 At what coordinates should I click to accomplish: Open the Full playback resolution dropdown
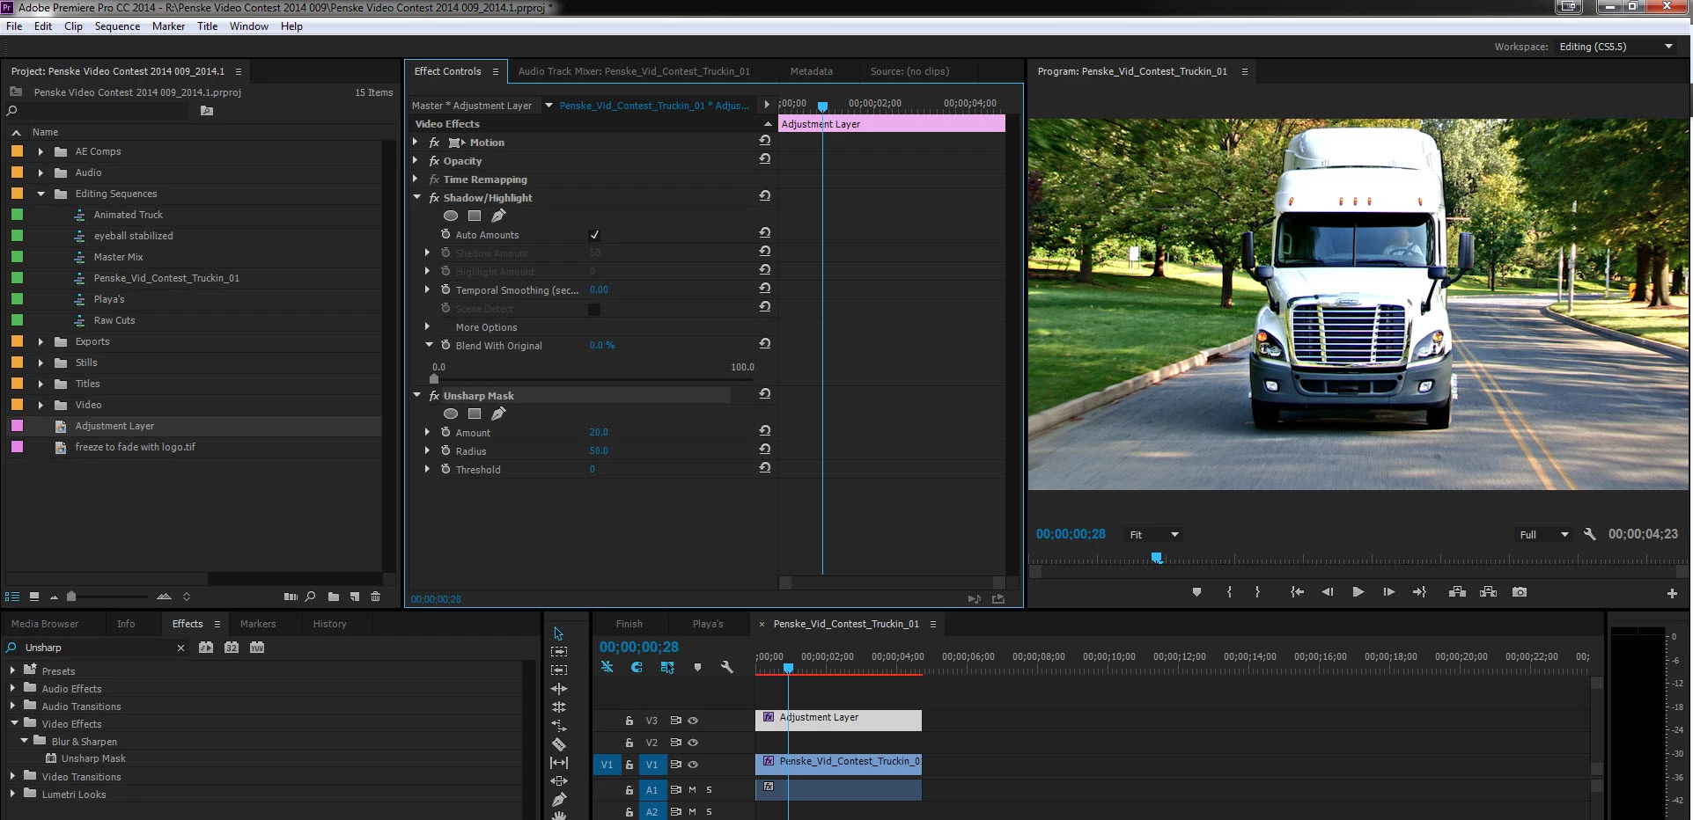pos(1544,535)
